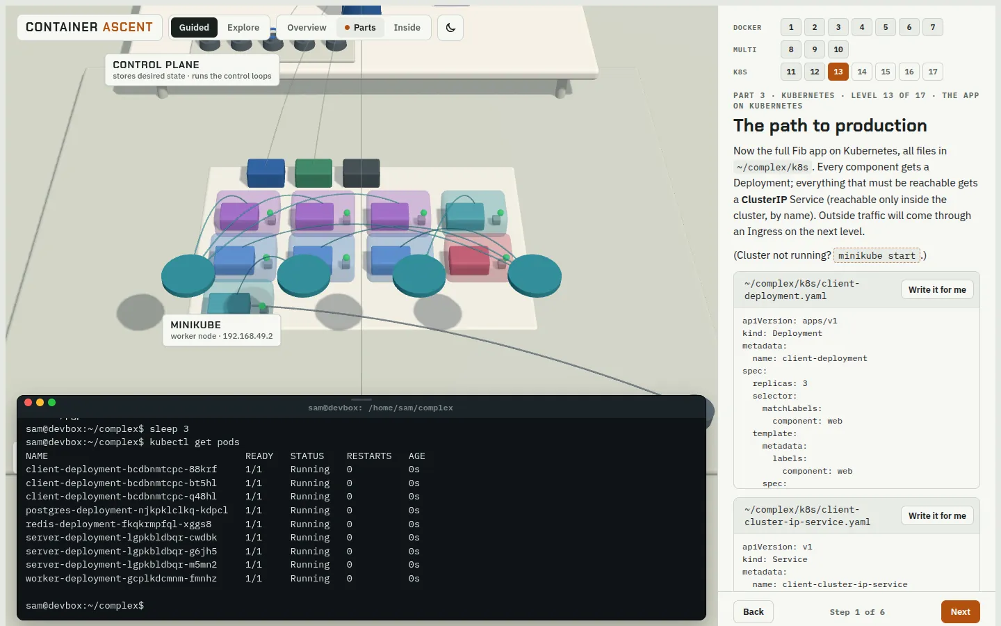This screenshot has width=1001, height=626.
Task: Select the Overview view tab
Action: coord(307,28)
